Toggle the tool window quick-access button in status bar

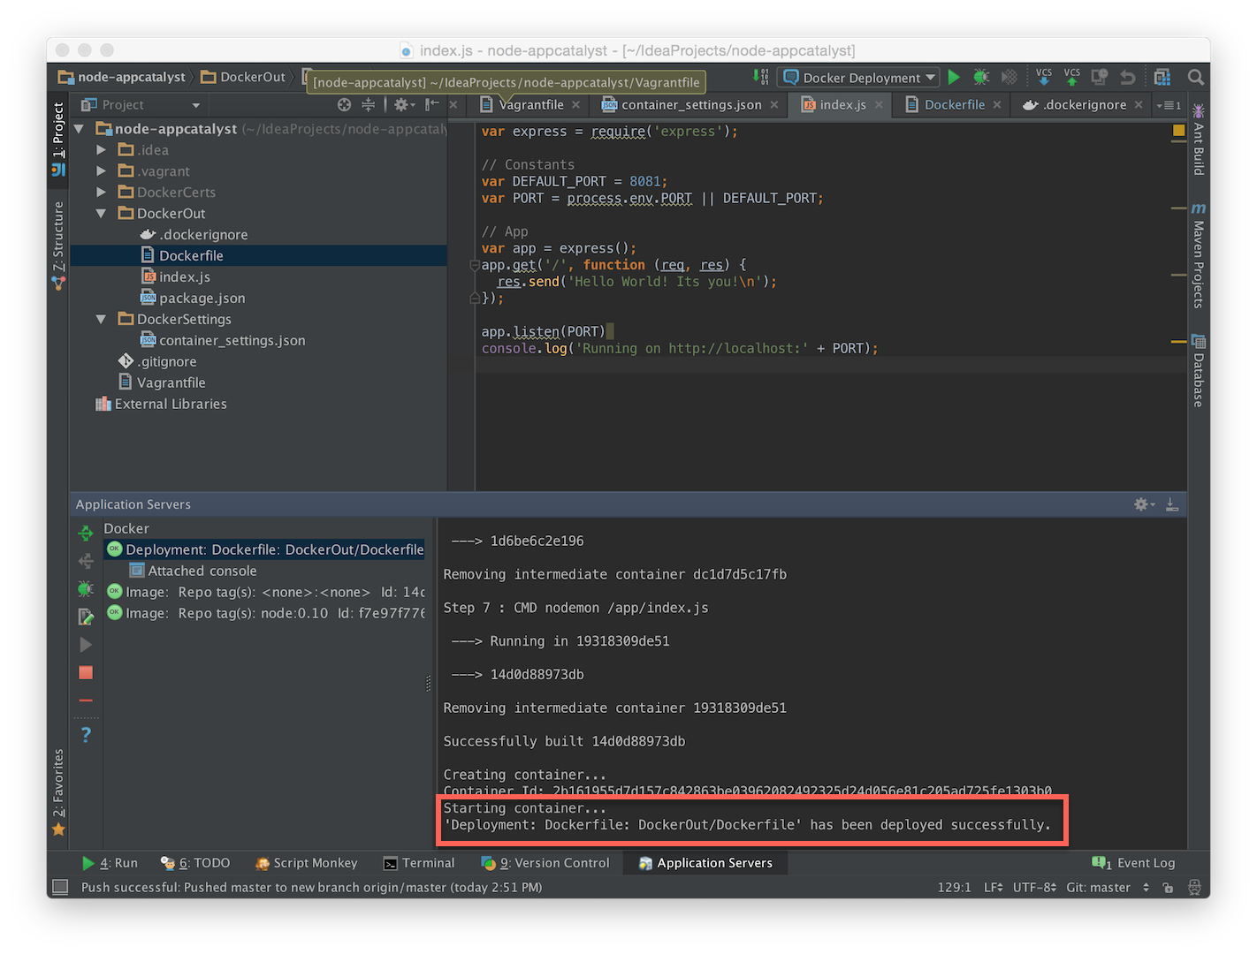(x=60, y=887)
